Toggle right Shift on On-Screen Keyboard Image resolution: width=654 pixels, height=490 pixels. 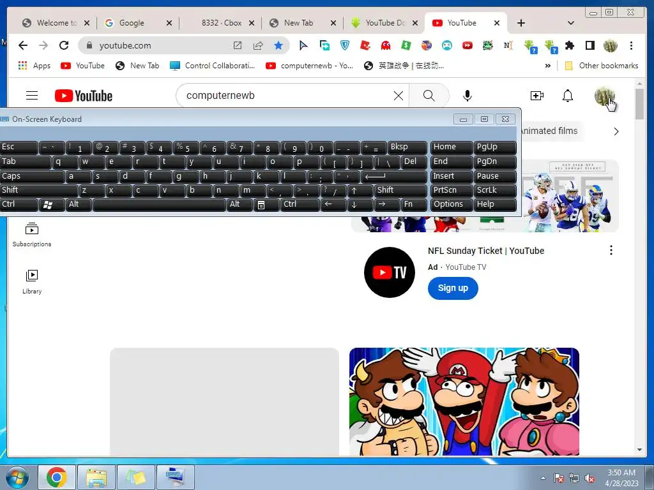400,190
